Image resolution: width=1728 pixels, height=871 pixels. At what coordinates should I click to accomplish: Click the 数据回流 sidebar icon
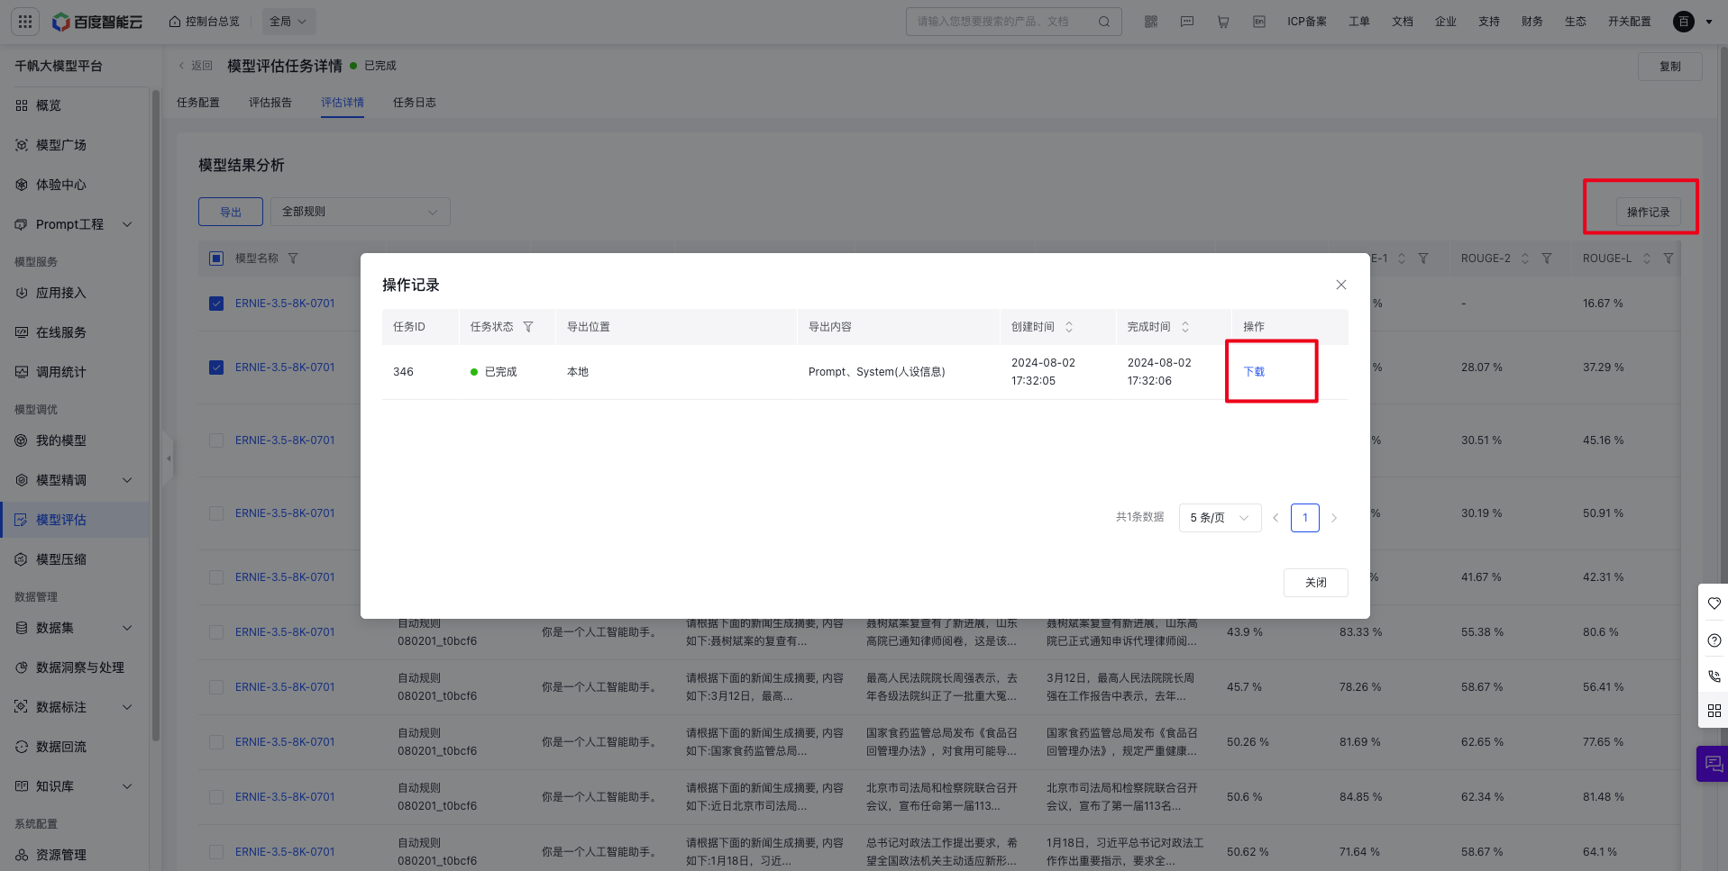pos(22,747)
